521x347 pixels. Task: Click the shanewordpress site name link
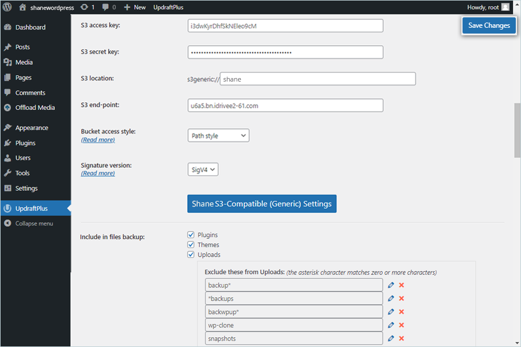(x=52, y=8)
